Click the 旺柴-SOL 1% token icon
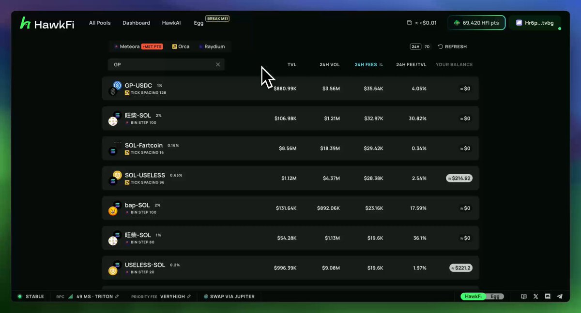Viewport: 581px width, 313px height. pyautogui.click(x=115, y=238)
